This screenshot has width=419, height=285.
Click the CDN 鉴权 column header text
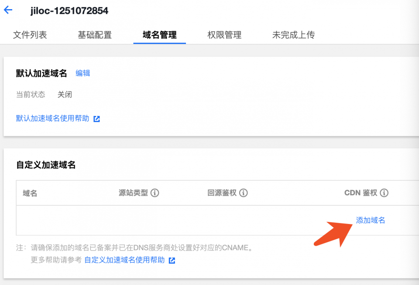coord(361,193)
